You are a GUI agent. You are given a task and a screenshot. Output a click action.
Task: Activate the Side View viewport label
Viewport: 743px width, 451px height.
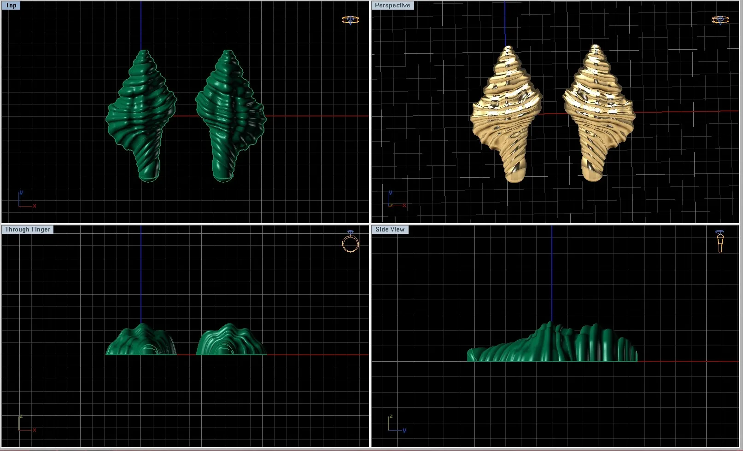point(390,230)
